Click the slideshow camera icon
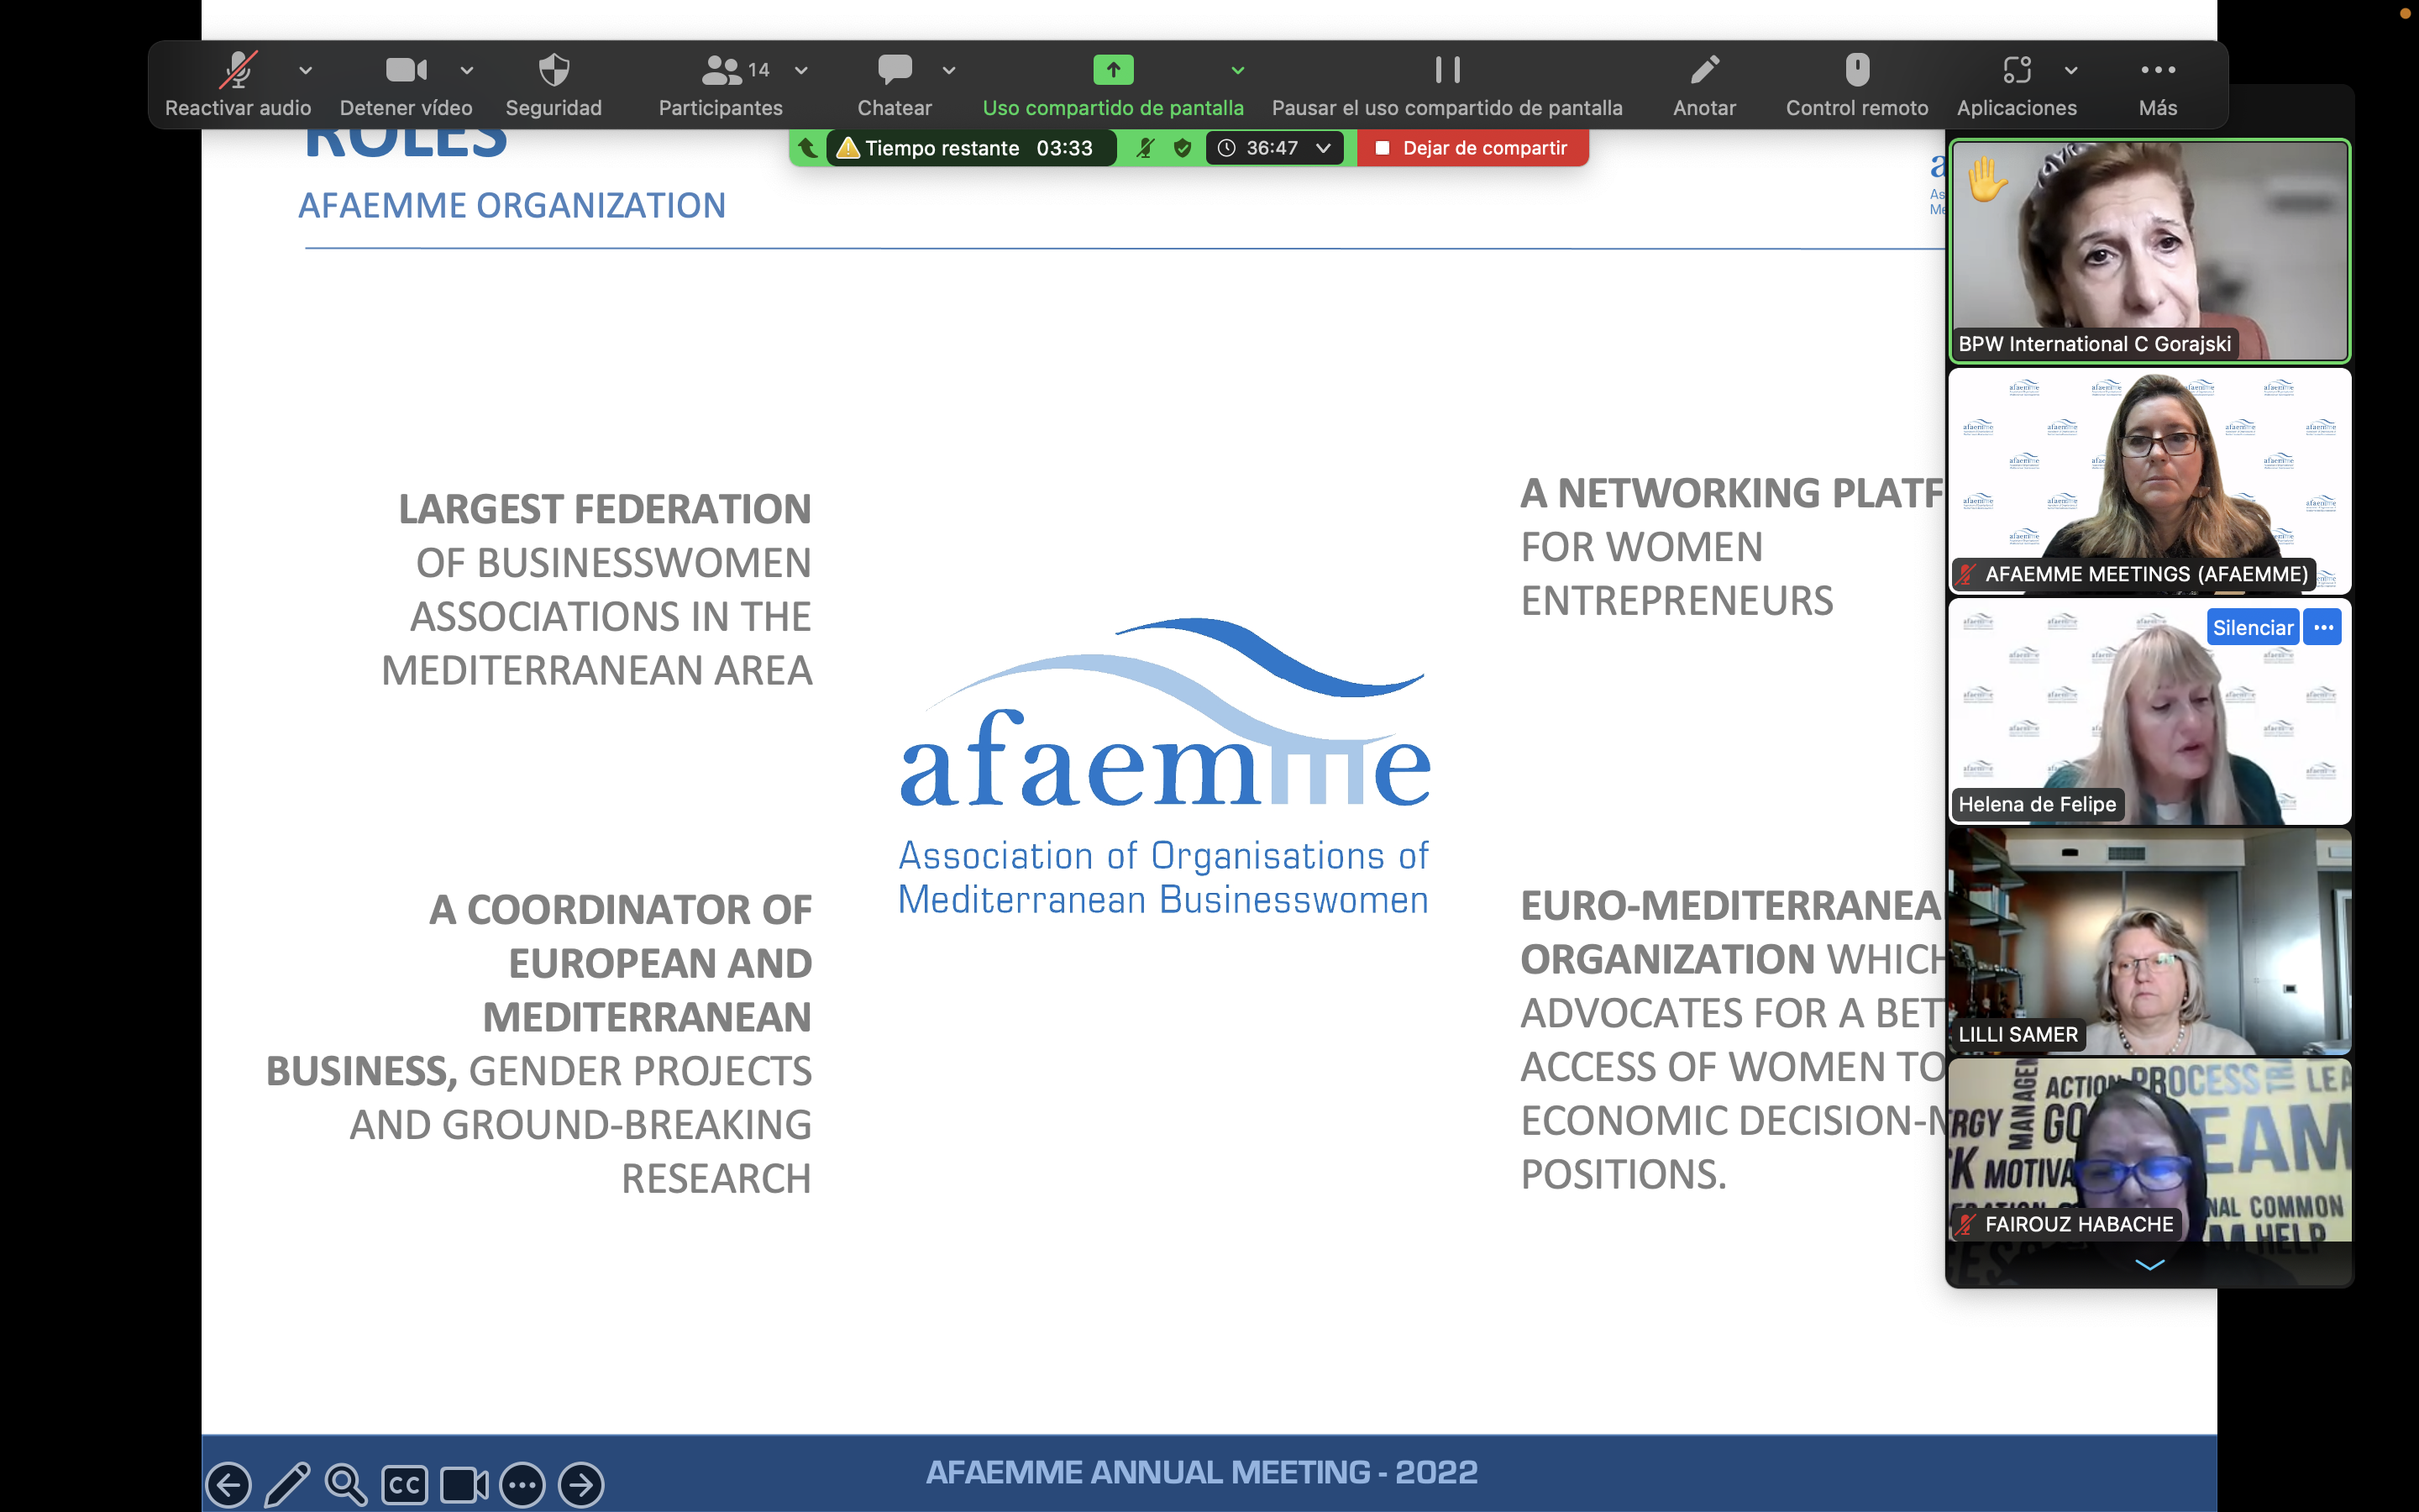Viewport: 2419px width, 1512px height. (464, 1485)
